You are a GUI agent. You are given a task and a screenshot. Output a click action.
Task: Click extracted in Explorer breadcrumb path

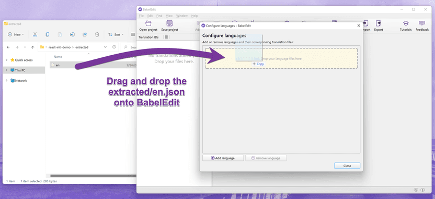pyautogui.click(x=82, y=47)
